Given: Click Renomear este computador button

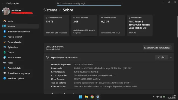Looking at the screenshot, I should (x=157, y=48).
